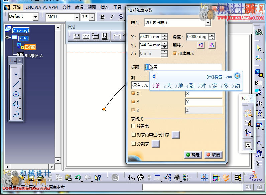Click the Paste clipboard icon
The width and height of the screenshot is (266, 195).
[x=69, y=178]
